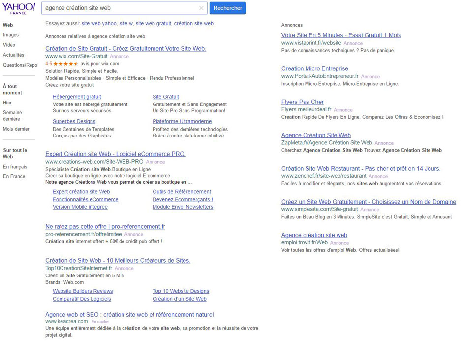Screen dimensions: 461x342
Task: Filter results by 'Semaine dernière'
Action: (12, 116)
